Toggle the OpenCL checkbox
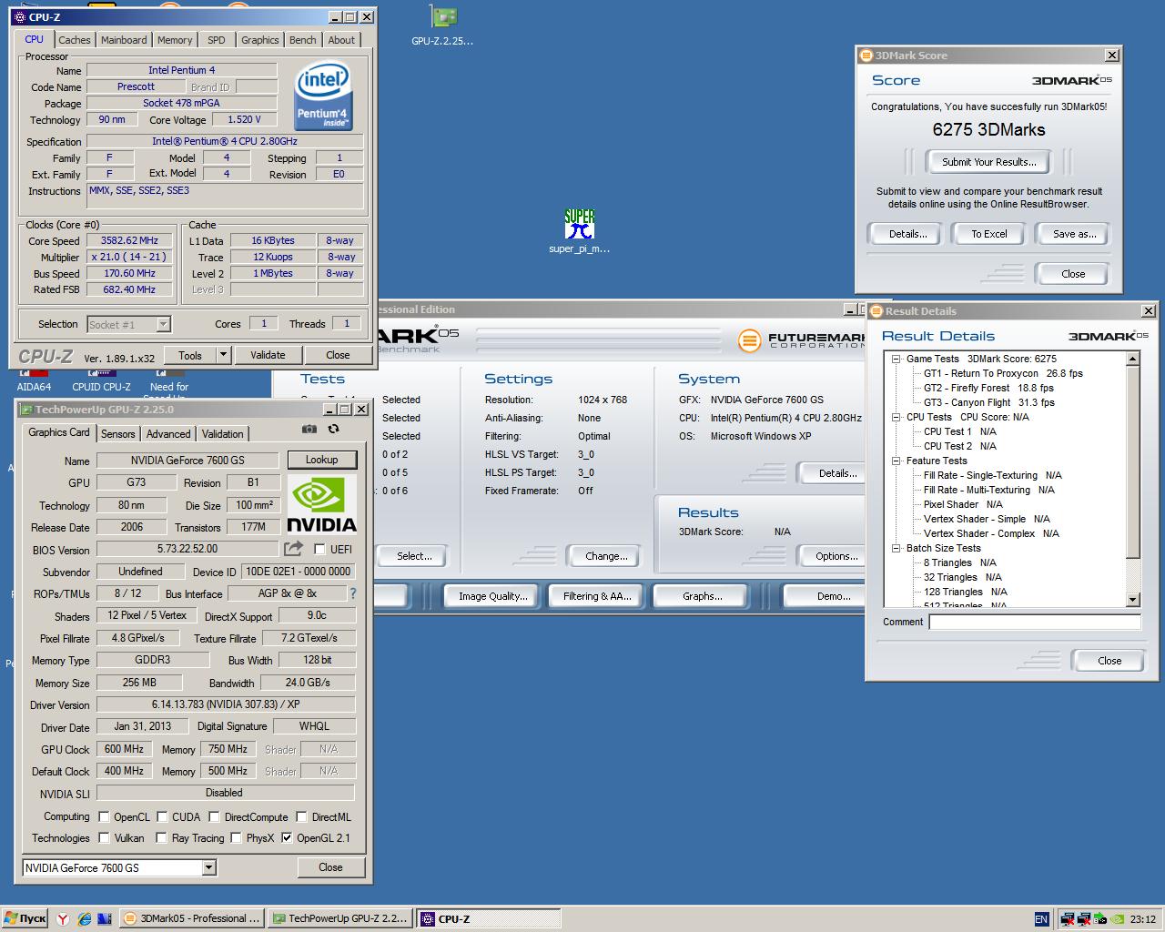 104,817
